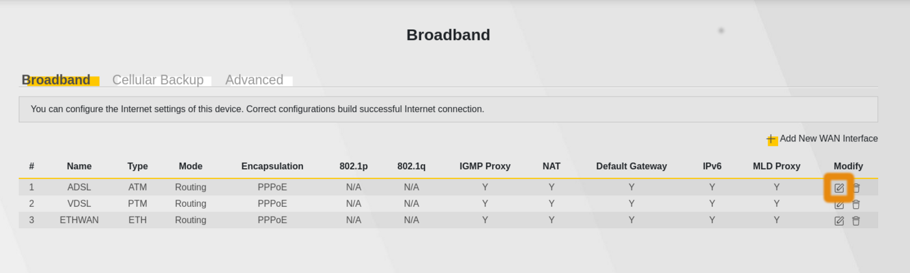910x273 pixels.
Task: Delete the ETHWAN interface entry
Action: click(x=856, y=220)
